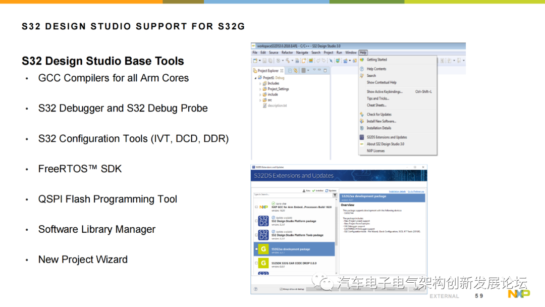Click the build hammer icon in toolbar
Image resolution: width=545 pixels, height=307 pixels.
(x=288, y=61)
